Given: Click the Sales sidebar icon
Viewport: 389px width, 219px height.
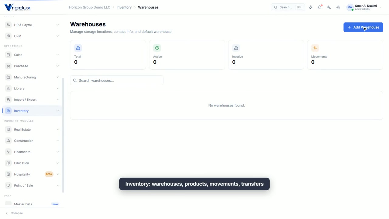Looking at the screenshot, I should click(8, 55).
